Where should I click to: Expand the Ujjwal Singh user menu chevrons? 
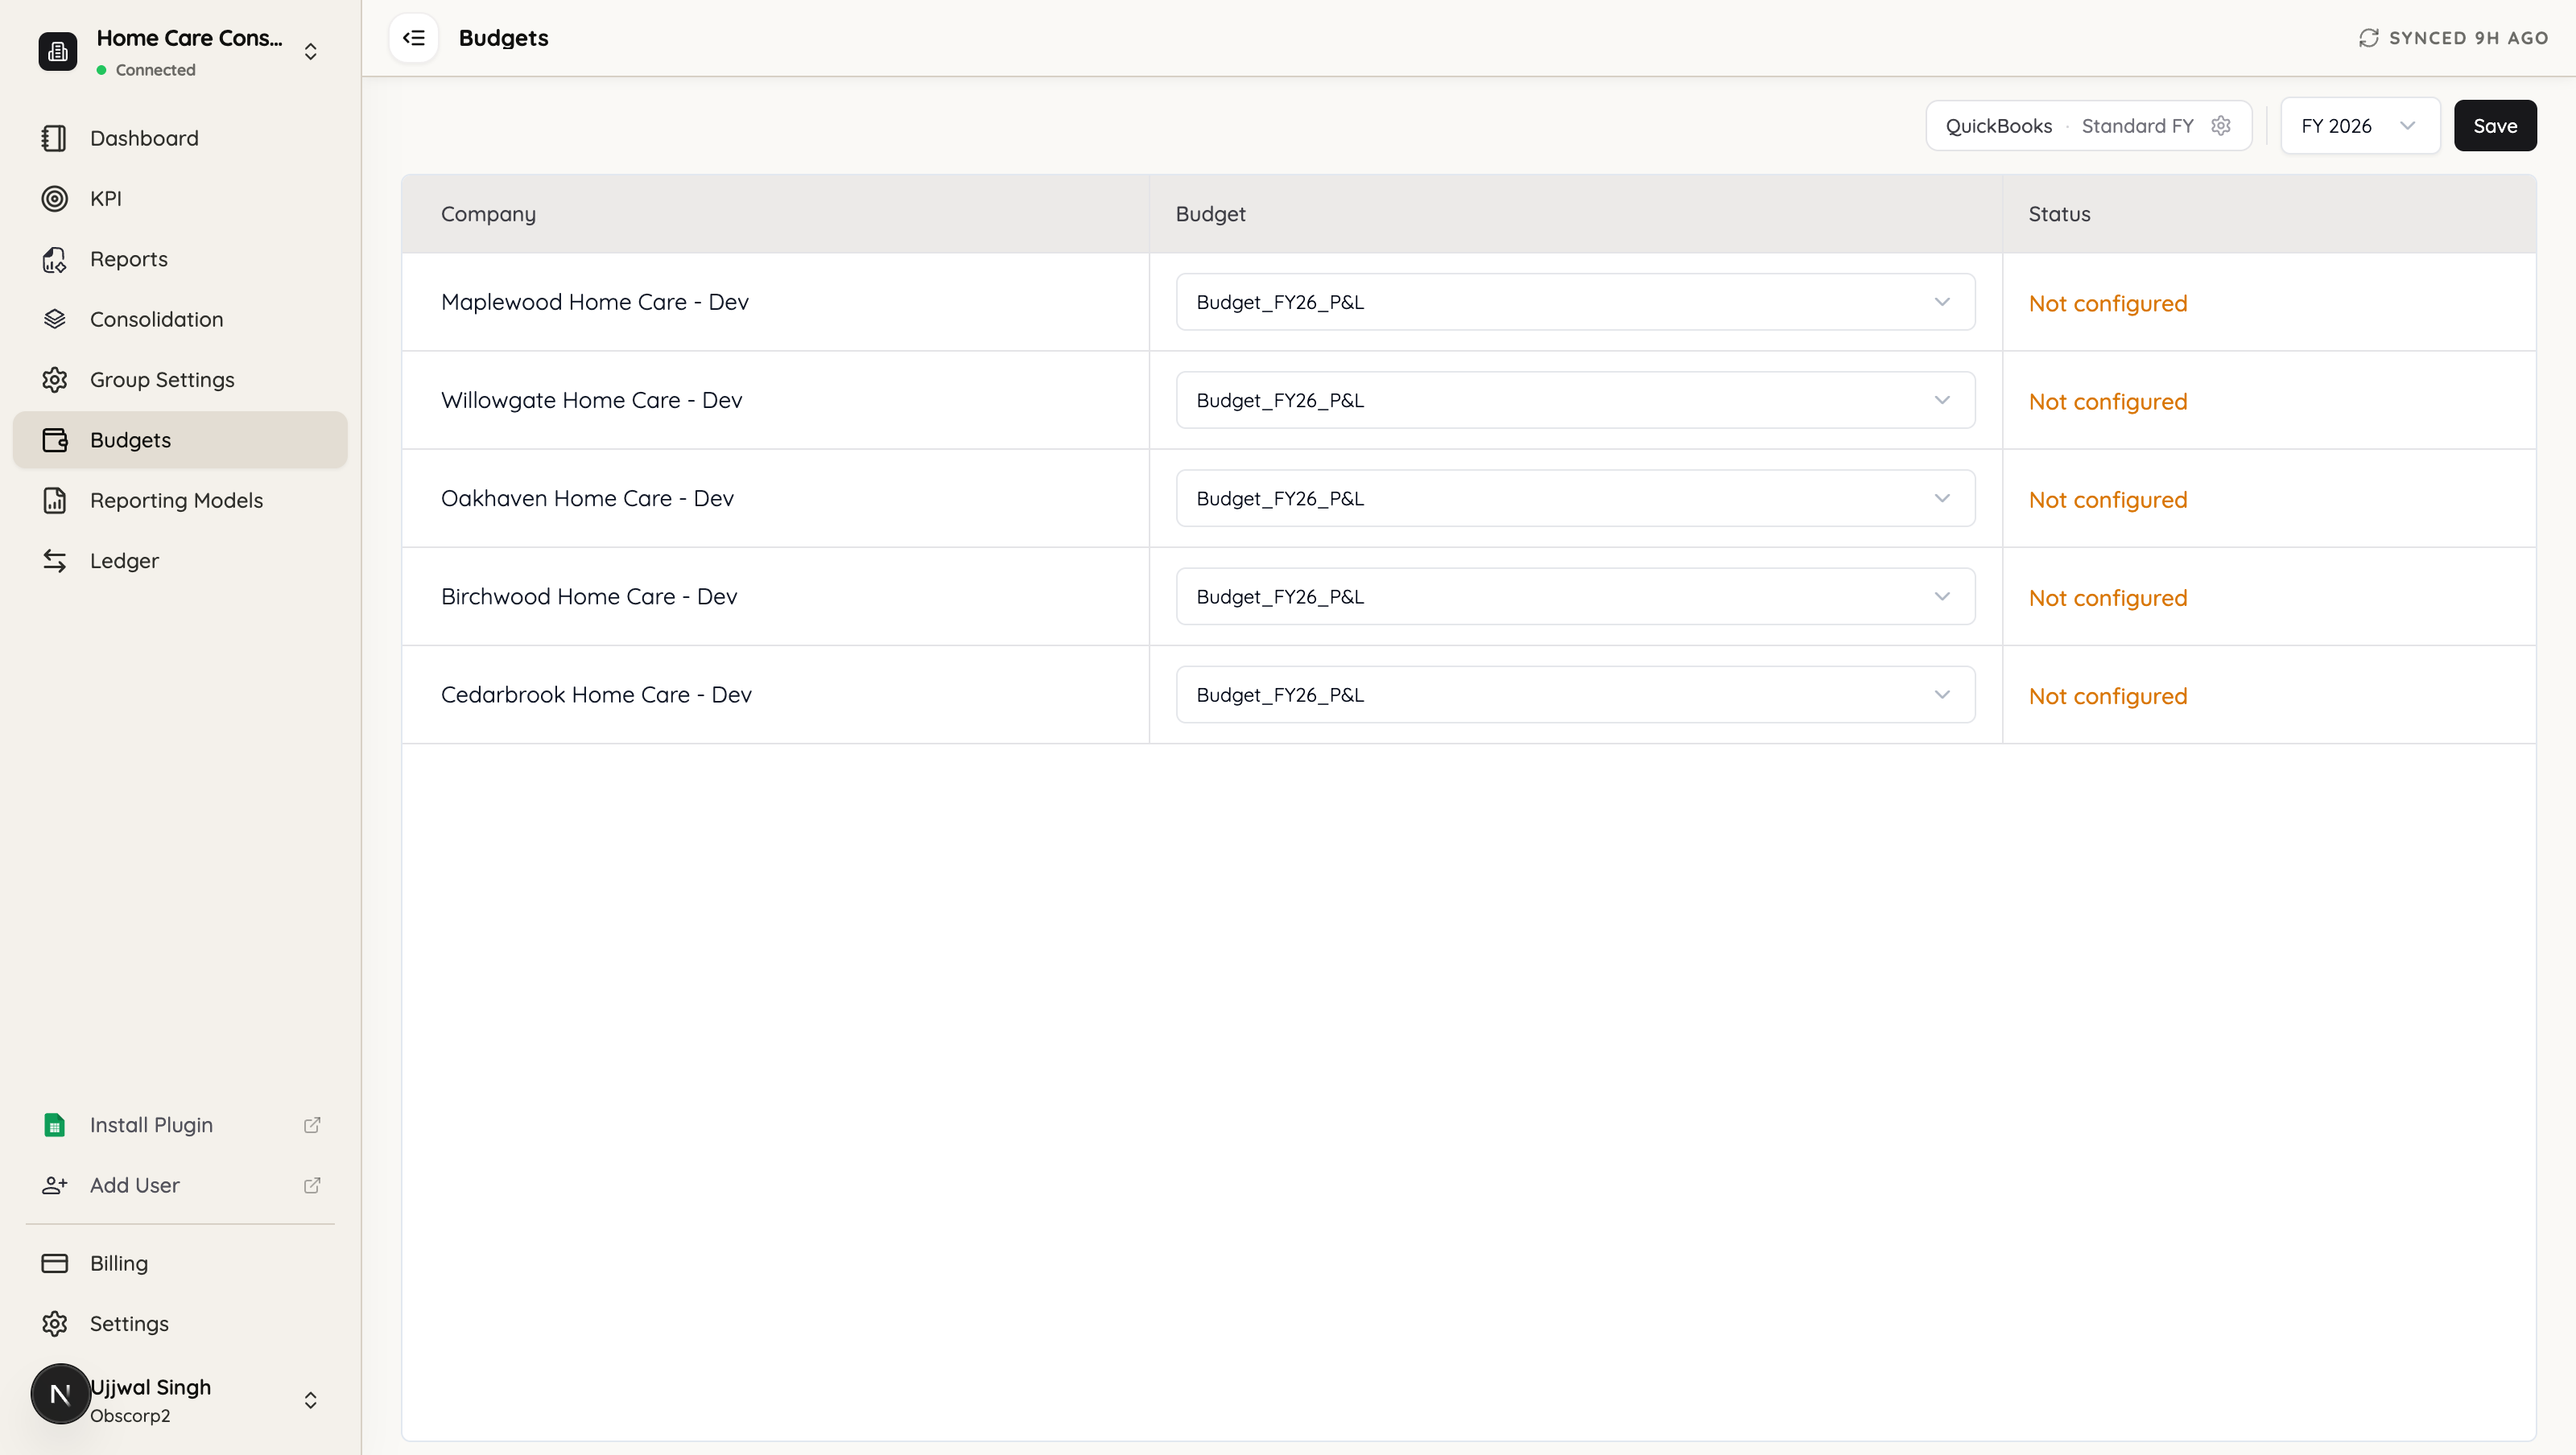tap(311, 1400)
